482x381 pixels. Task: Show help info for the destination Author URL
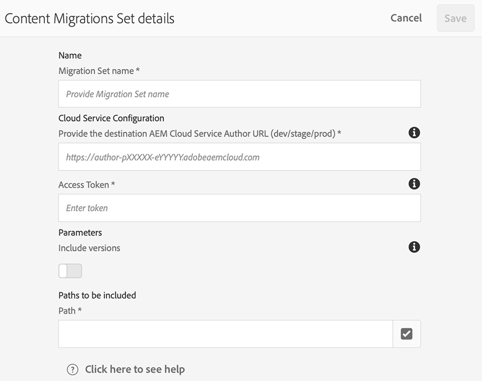pos(414,133)
